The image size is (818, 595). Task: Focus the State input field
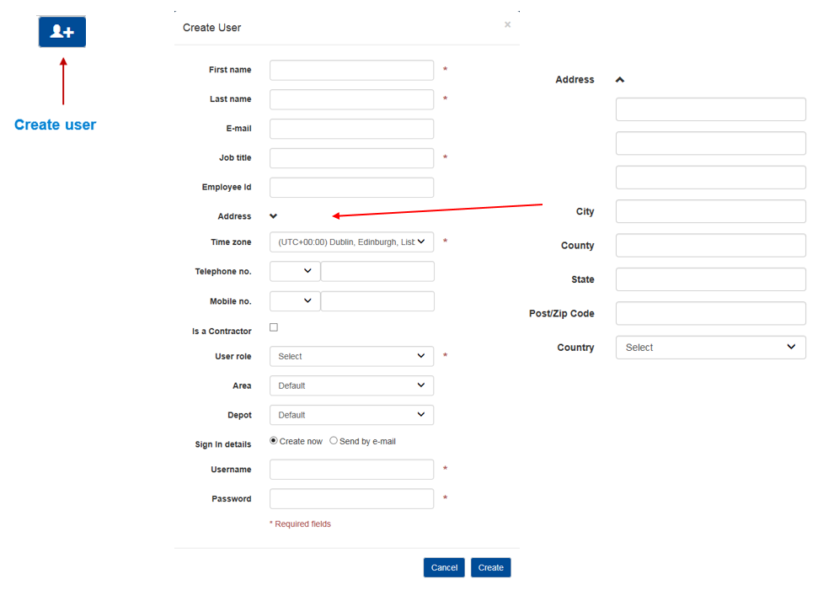(x=710, y=279)
